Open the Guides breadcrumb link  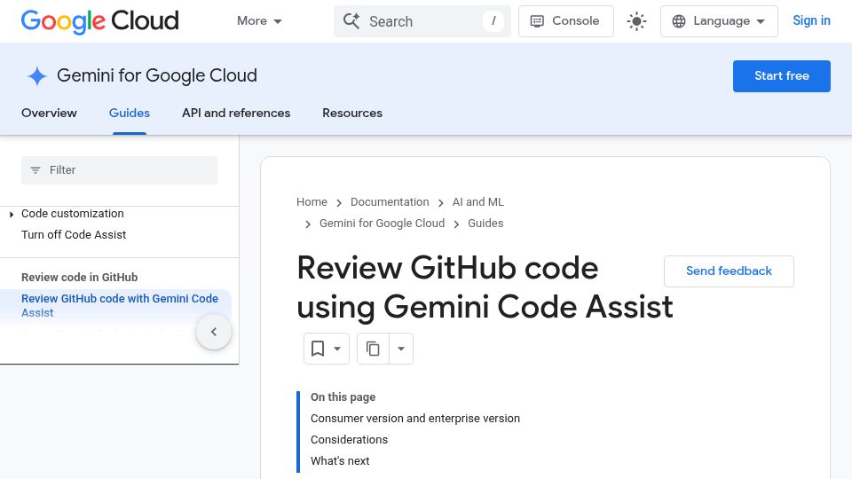(485, 224)
